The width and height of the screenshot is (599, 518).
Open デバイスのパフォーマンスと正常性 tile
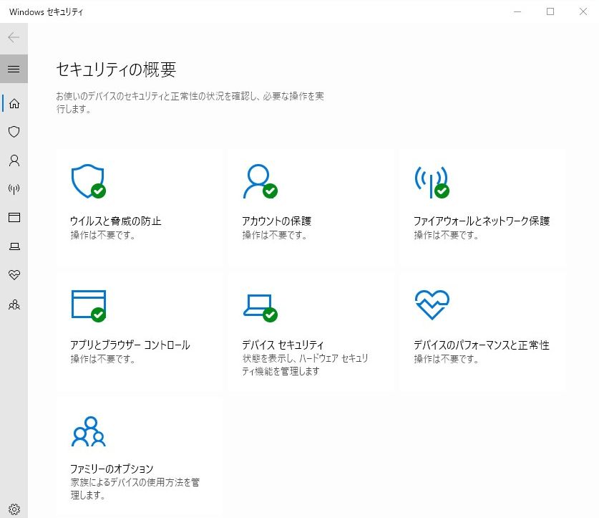[482, 331]
